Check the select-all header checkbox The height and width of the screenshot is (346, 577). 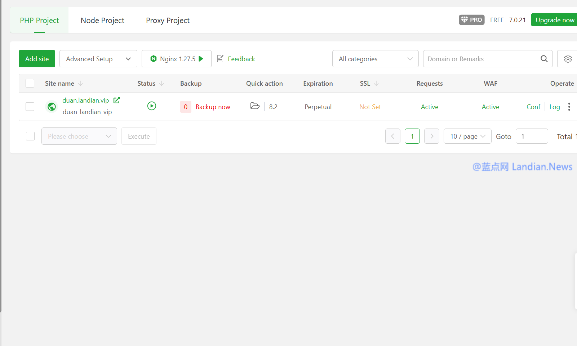[x=30, y=83]
